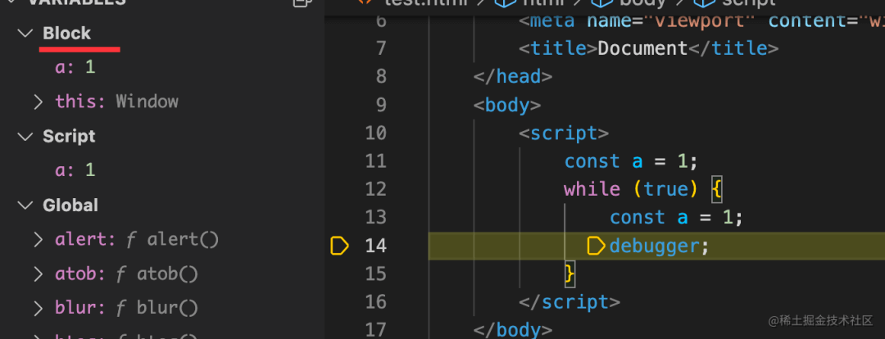
Task: Click the closing '</script>' tag
Action: (569, 302)
